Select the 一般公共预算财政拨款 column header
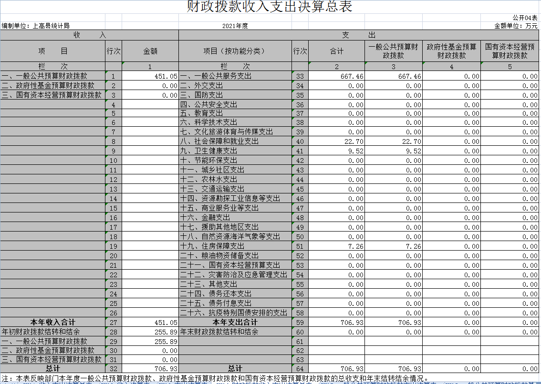This screenshot has height=384, width=541. [x=393, y=51]
